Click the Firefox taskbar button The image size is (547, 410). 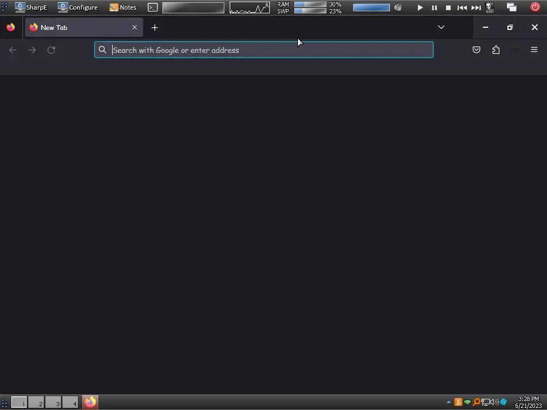coord(90,402)
